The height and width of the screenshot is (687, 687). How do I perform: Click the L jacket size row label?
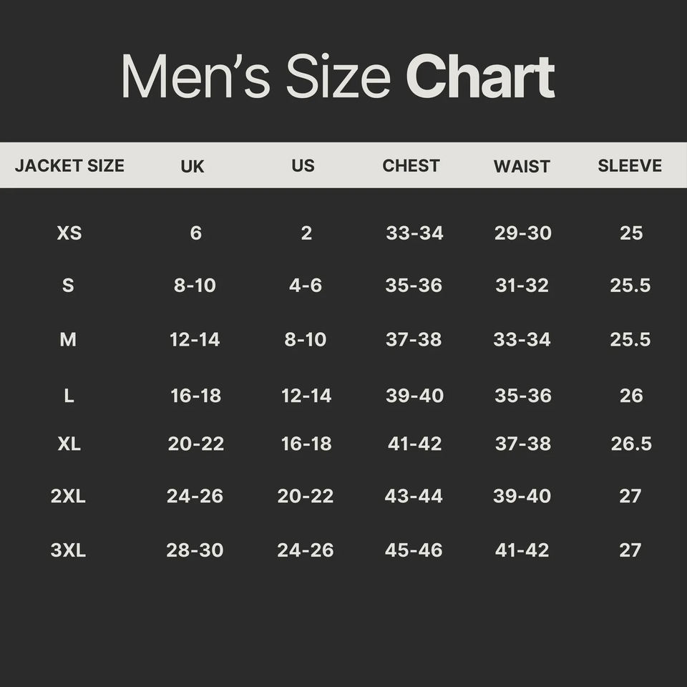(x=69, y=396)
